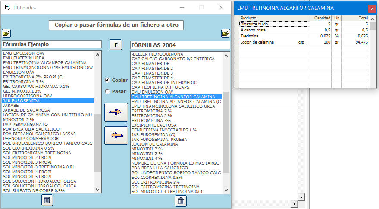Click the Un column header
The width and height of the screenshot is (379, 209).
point(336,18)
